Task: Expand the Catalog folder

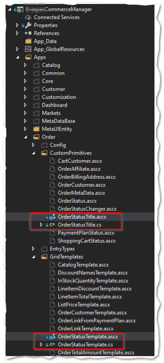Action: pyautogui.click(x=25, y=65)
